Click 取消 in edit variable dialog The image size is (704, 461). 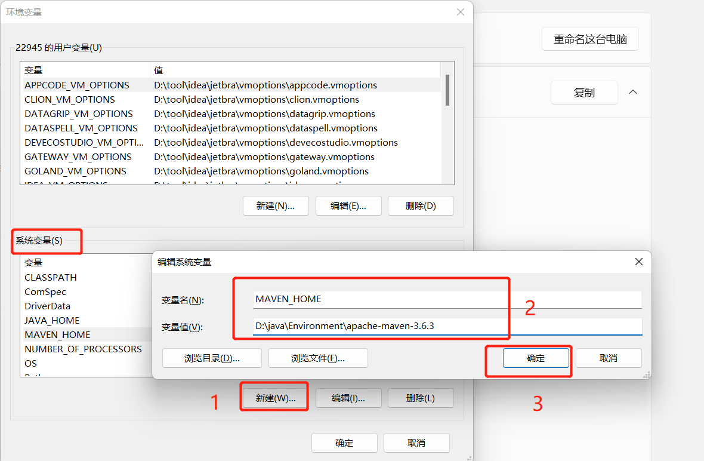pos(609,358)
